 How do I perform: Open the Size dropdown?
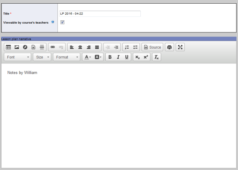click(x=42, y=57)
